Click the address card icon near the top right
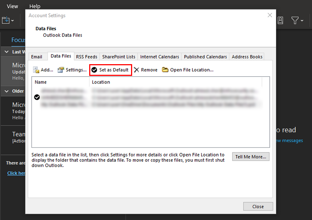The image size is (312, 220). 280,20
